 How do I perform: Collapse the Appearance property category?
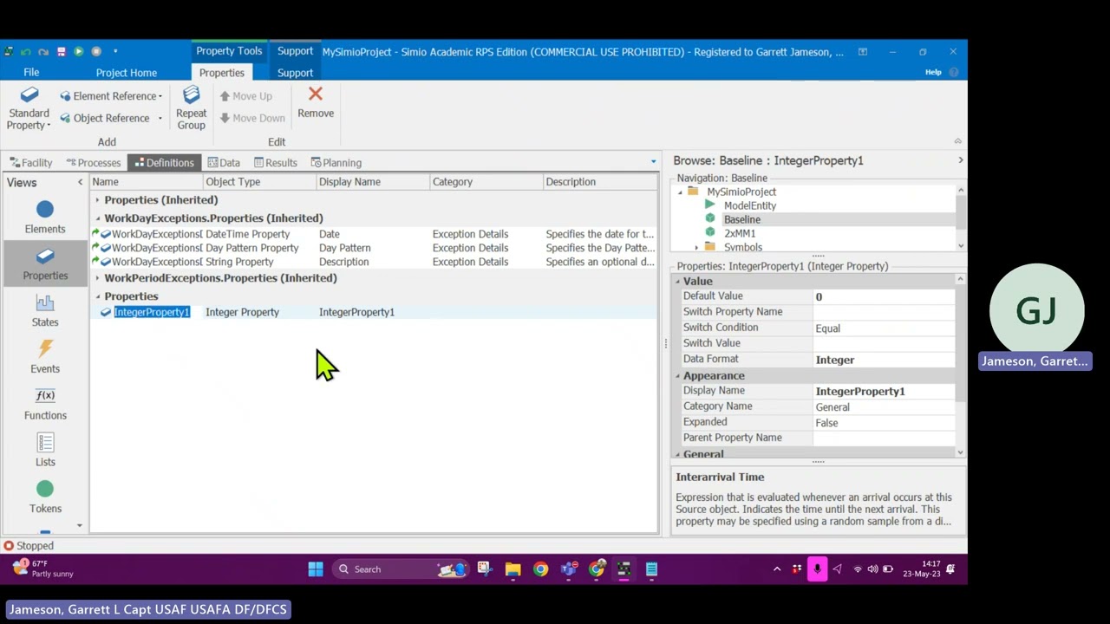[x=677, y=376]
